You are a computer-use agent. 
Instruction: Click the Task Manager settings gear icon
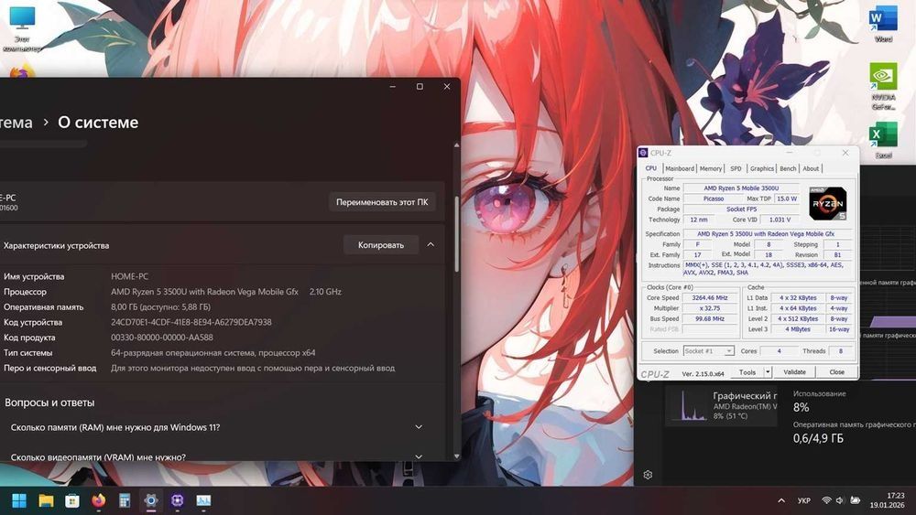click(648, 475)
